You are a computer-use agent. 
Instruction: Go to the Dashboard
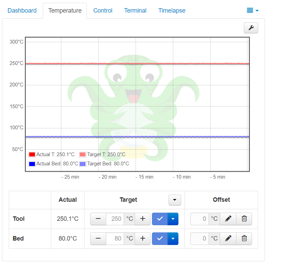22,11
